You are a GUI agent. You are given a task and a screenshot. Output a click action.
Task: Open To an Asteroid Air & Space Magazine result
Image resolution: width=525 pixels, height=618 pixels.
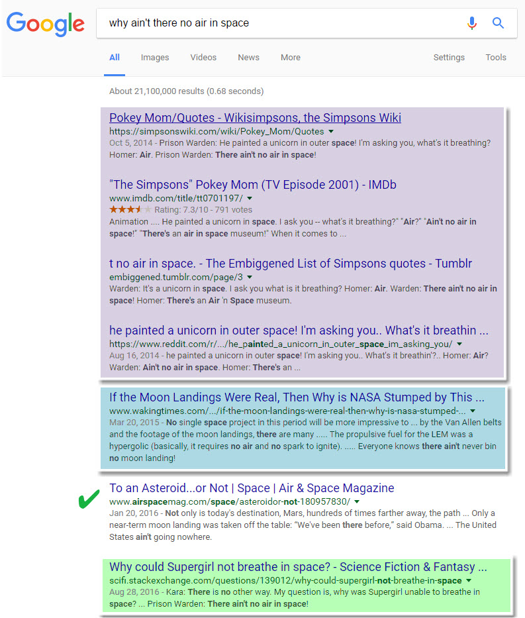pyautogui.click(x=252, y=488)
